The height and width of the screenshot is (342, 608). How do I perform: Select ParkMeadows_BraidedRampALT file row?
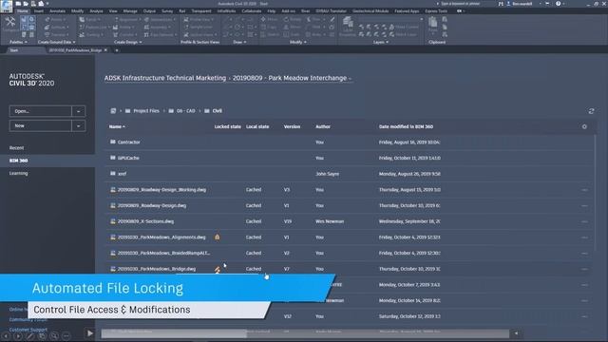pyautogui.click(x=349, y=253)
